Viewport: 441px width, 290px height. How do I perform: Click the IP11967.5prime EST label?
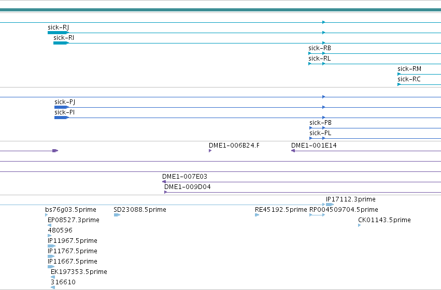(x=72, y=241)
